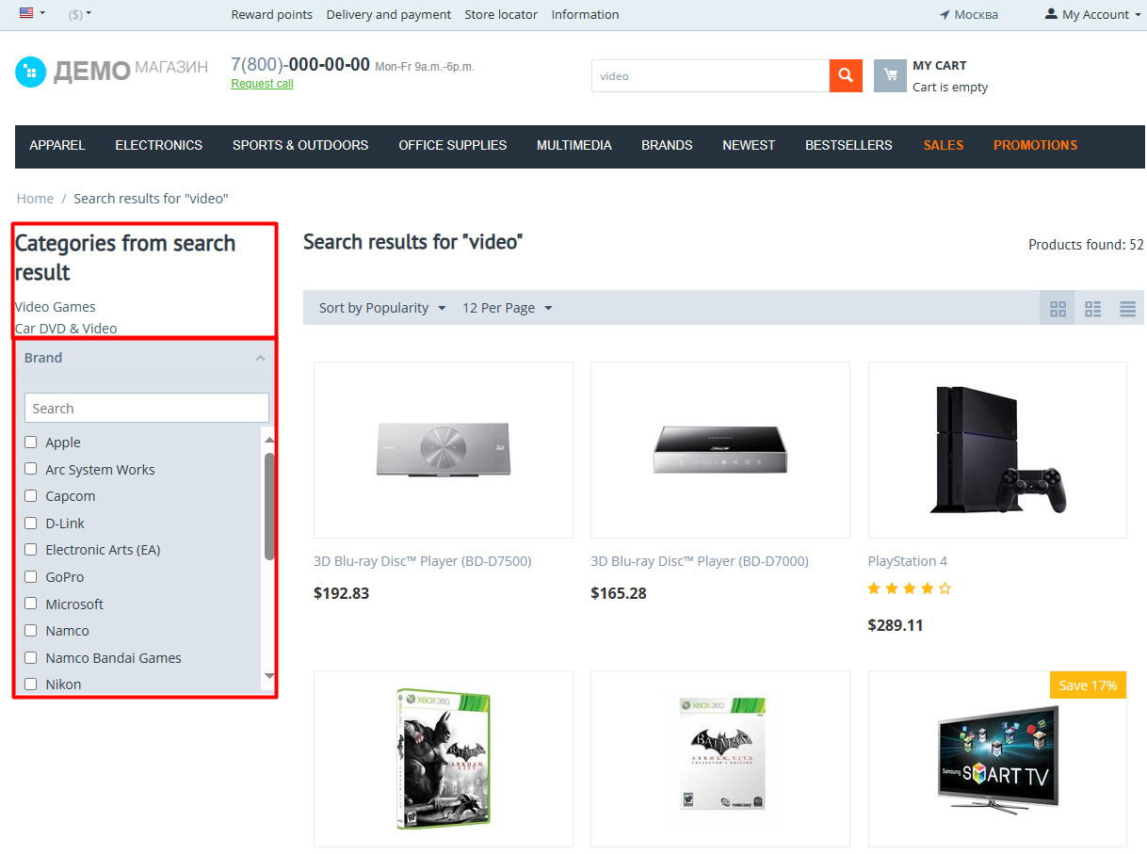Open the Electronics menu
This screenshot has width=1147, height=854.
159,145
